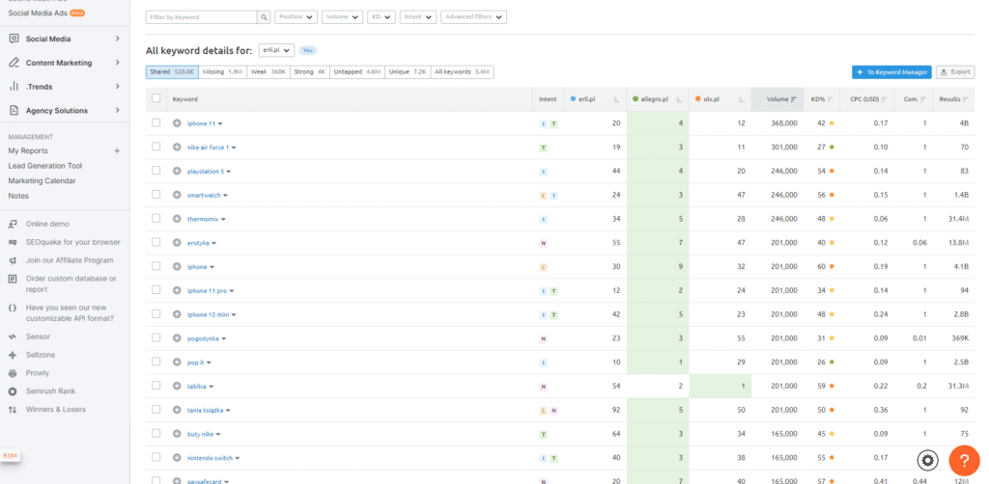Tick the checkbox for buty nike row
This screenshot has width=989, height=484.
coord(155,434)
